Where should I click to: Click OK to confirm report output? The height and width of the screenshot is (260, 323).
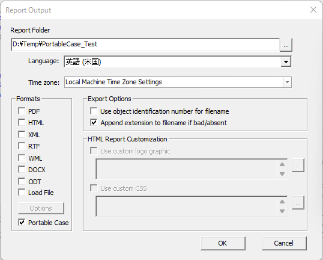[x=223, y=243]
